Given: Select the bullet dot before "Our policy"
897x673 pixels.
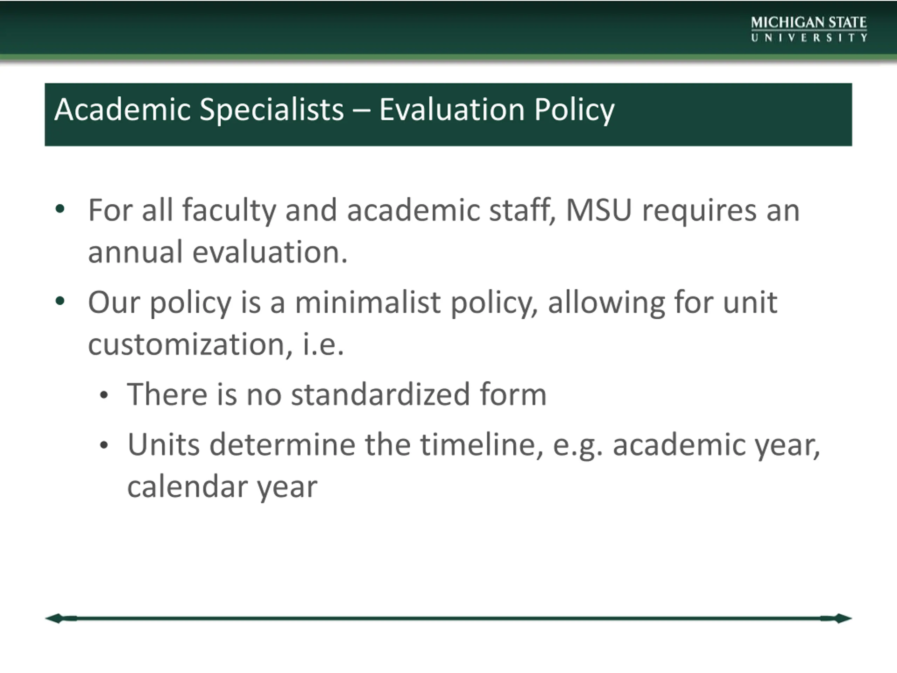Looking at the screenshot, I should pos(60,301).
